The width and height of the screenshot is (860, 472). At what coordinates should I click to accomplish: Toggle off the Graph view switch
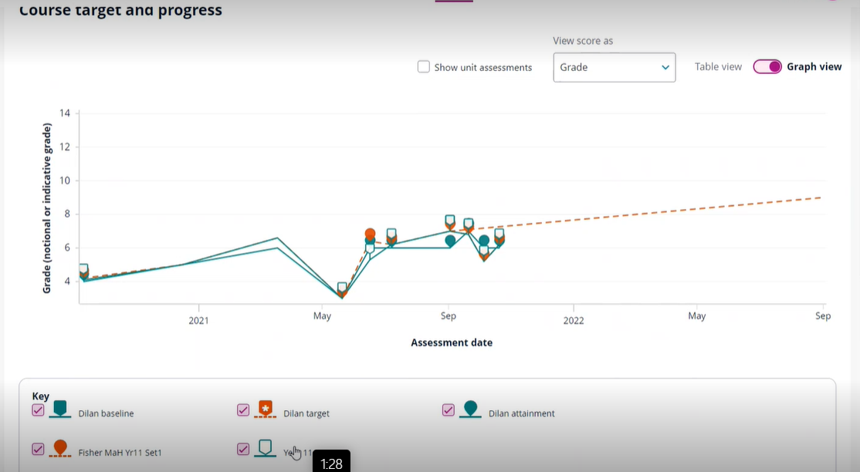tap(767, 67)
